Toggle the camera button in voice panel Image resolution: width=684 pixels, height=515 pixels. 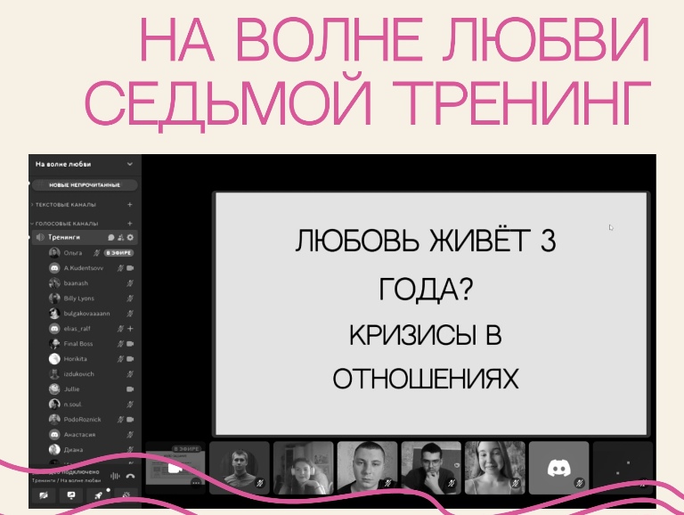click(x=44, y=496)
